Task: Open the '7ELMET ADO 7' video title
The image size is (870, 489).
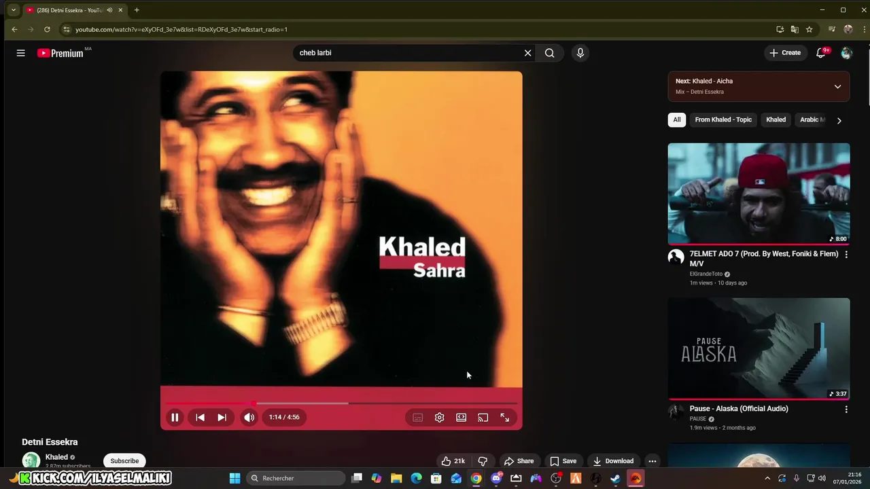Action: click(x=764, y=259)
